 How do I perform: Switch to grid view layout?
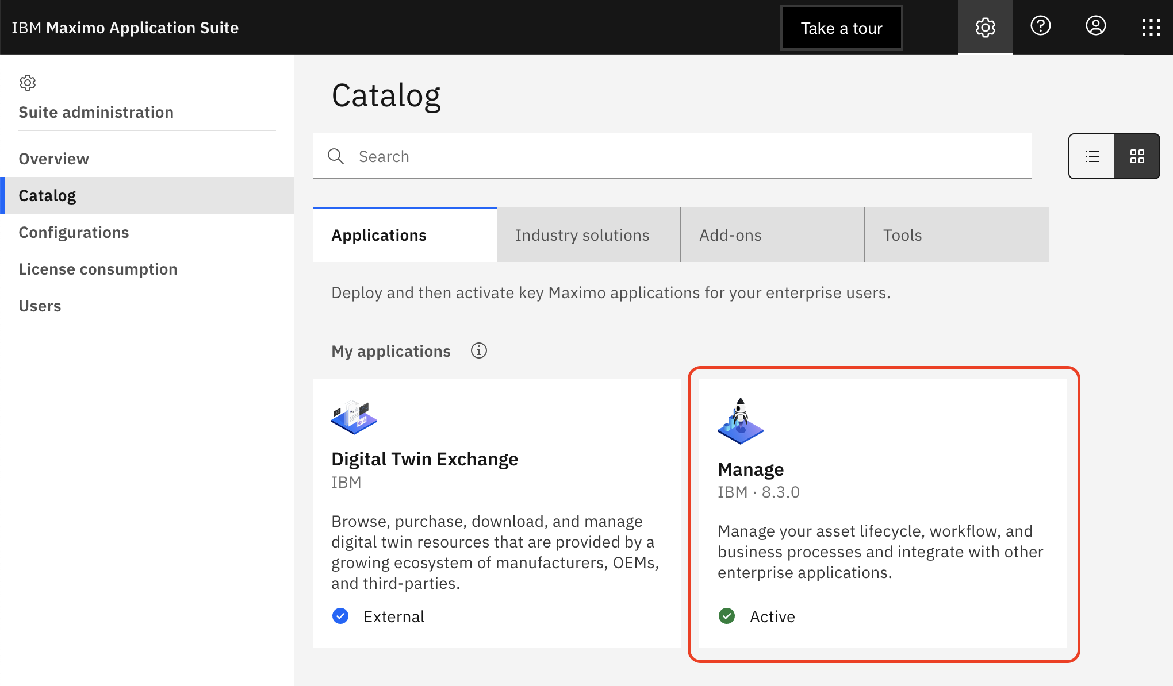click(1137, 156)
